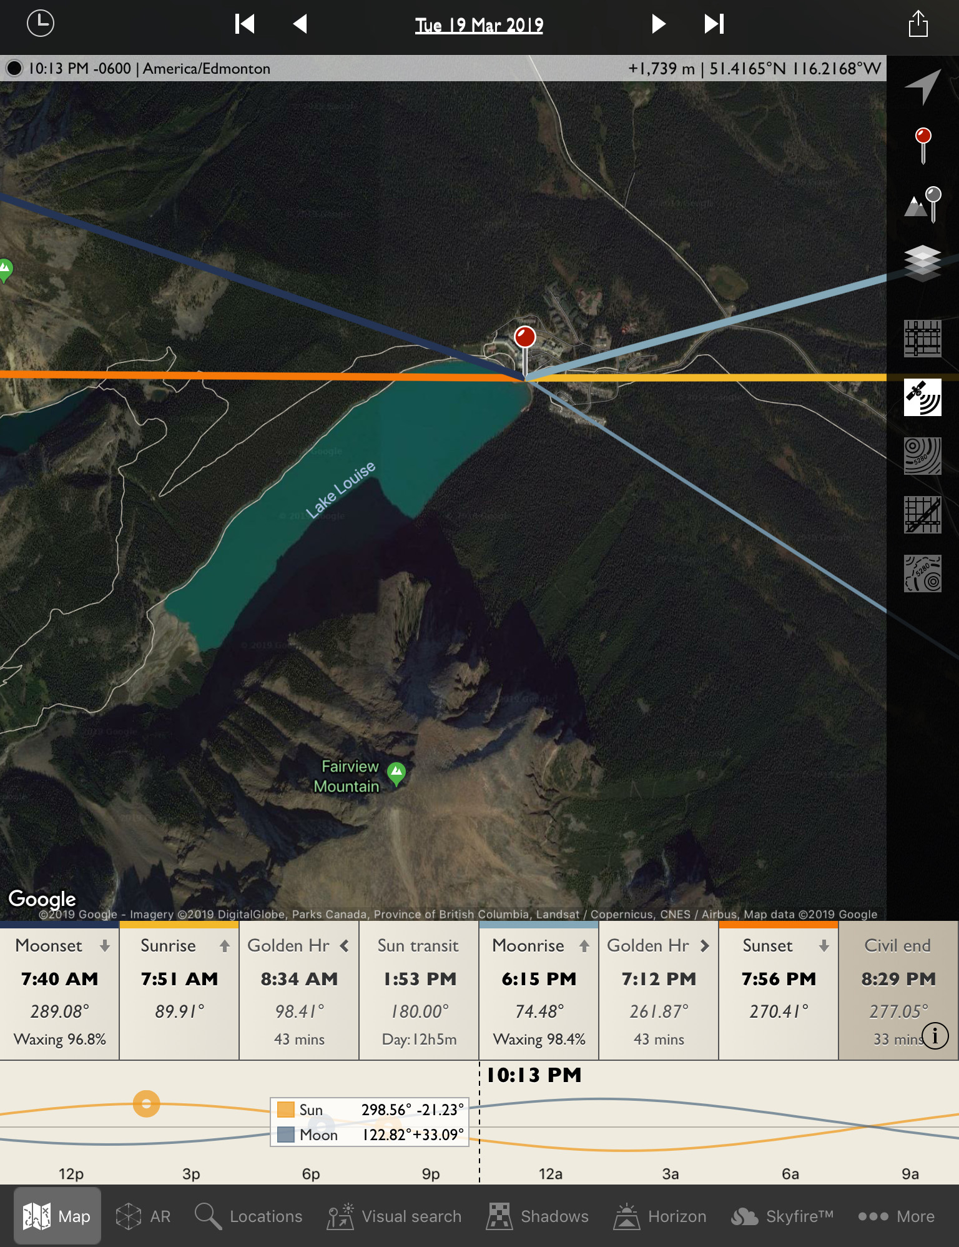959x1247 pixels.
Task: Select the grey secondary pin with mountain
Action: [x=923, y=204]
